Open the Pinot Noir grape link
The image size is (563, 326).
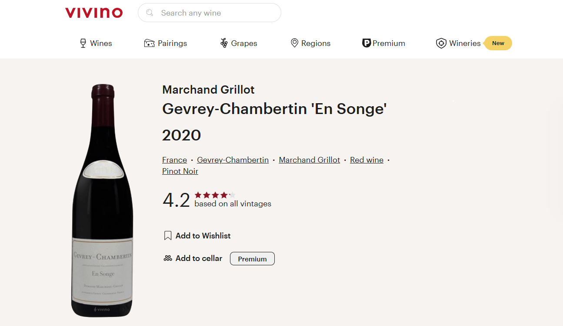[180, 171]
